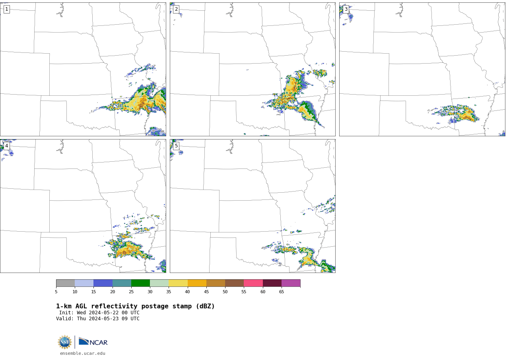
Task: Click the panel number 2 label
Action: click(176, 9)
